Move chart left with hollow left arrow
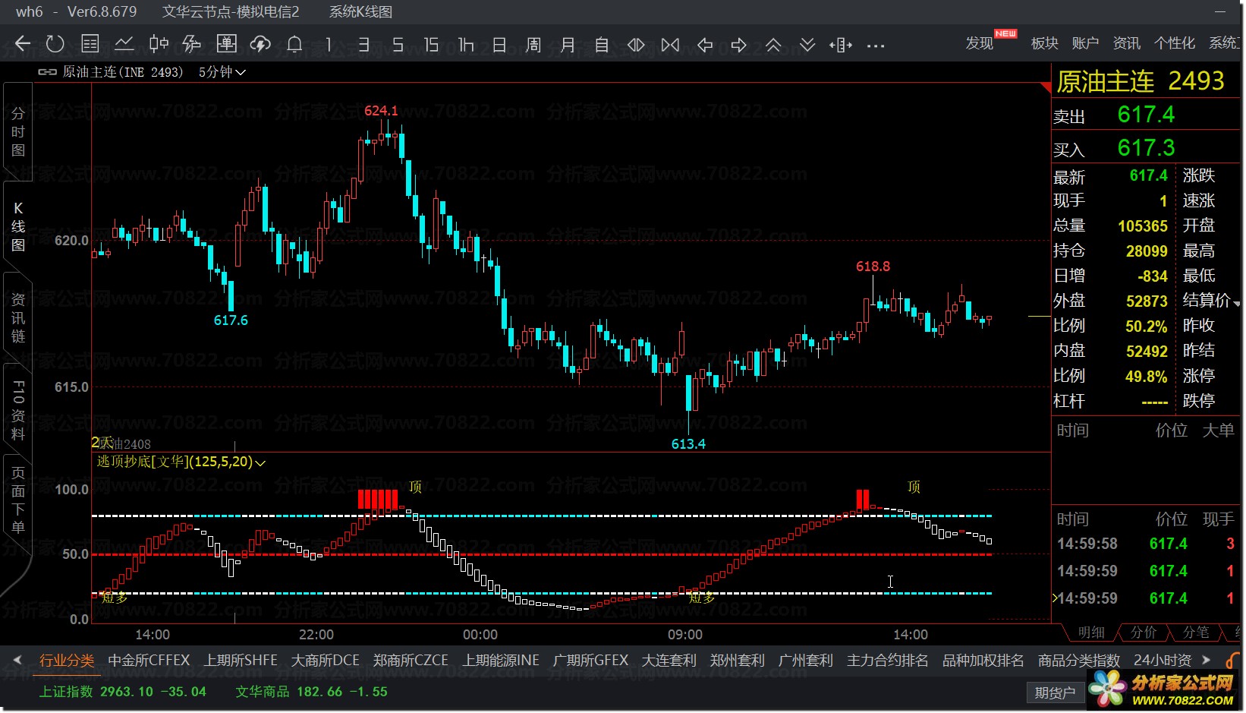Screen dimensions: 1246x713 click(705, 45)
